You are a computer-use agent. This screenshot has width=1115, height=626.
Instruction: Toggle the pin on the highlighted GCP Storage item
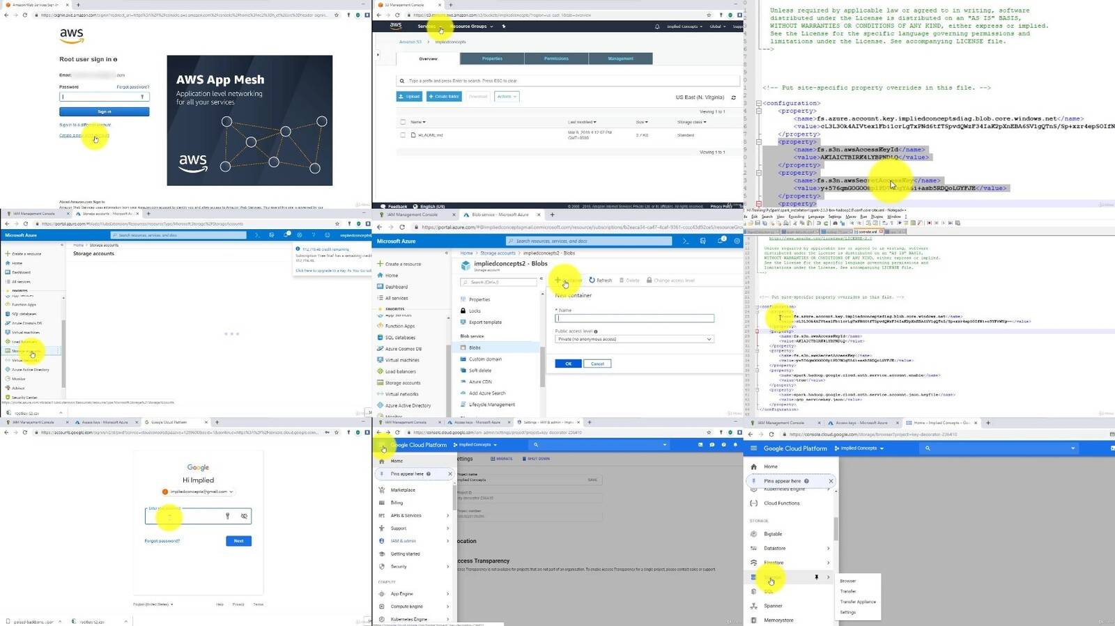pos(816,577)
